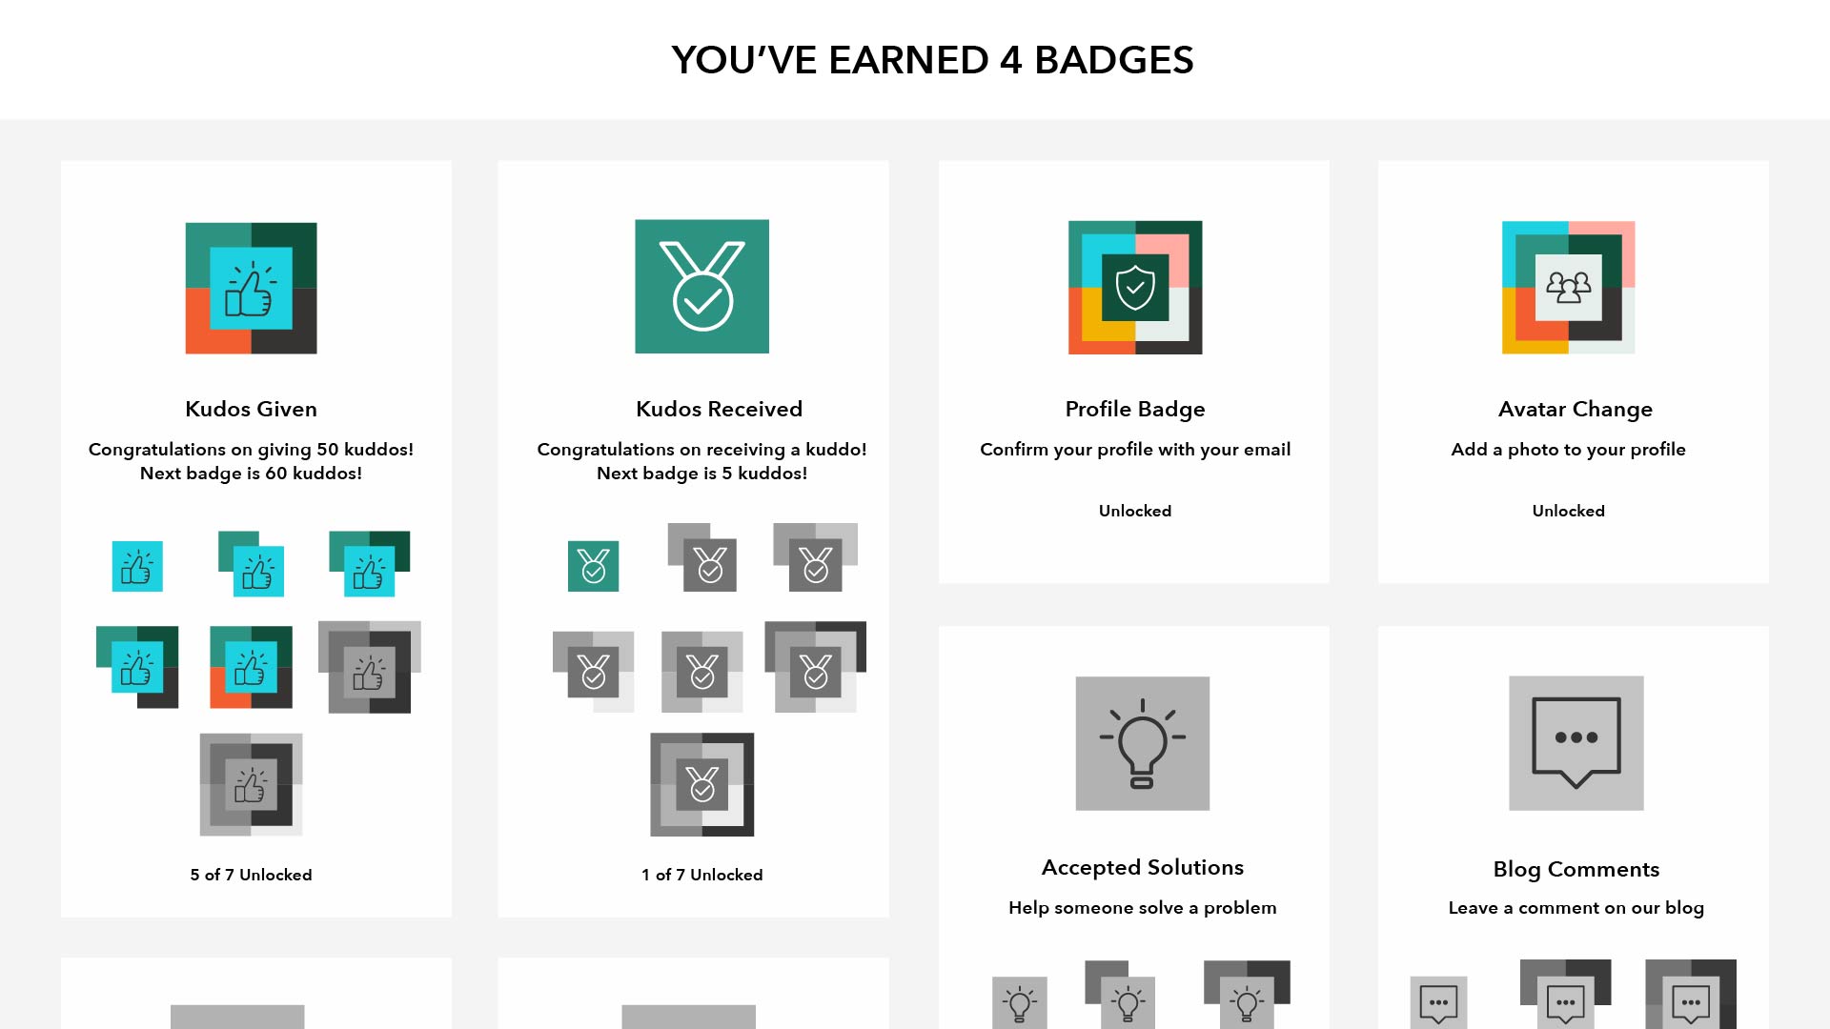Click the Accepted Solutions heading
The height and width of the screenshot is (1029, 1830).
1142,867
